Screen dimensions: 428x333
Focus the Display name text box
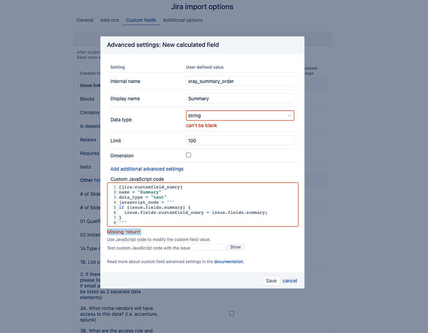coord(240,98)
